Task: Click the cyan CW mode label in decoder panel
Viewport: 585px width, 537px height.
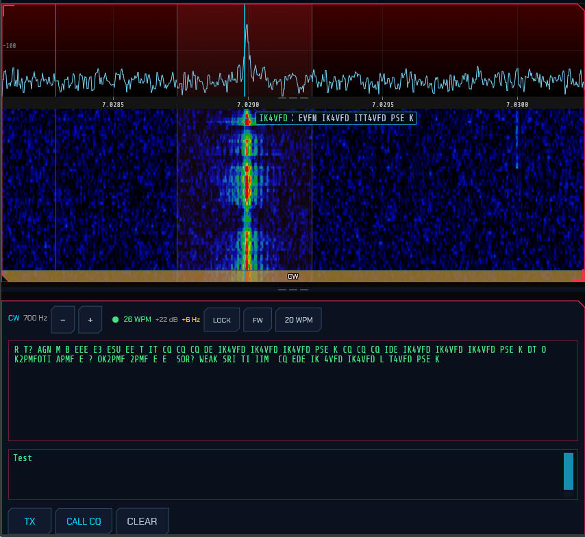Action: (14, 318)
